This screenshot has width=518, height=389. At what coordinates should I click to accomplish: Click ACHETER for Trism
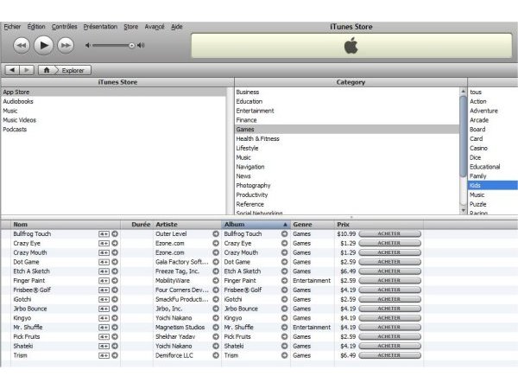point(390,355)
